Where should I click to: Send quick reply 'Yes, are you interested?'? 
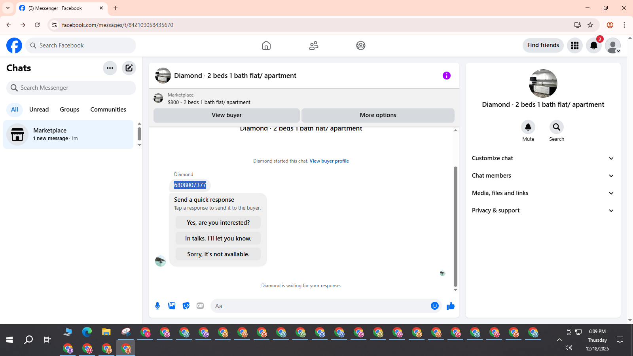pos(218,223)
